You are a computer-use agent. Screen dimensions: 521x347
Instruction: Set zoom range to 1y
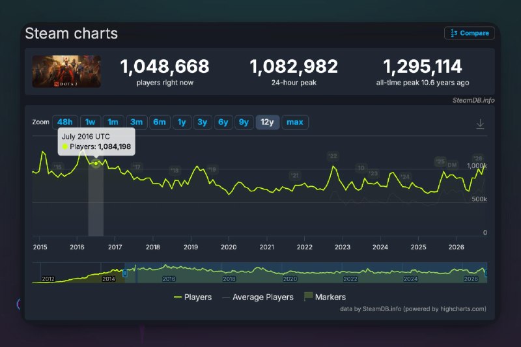coord(182,122)
